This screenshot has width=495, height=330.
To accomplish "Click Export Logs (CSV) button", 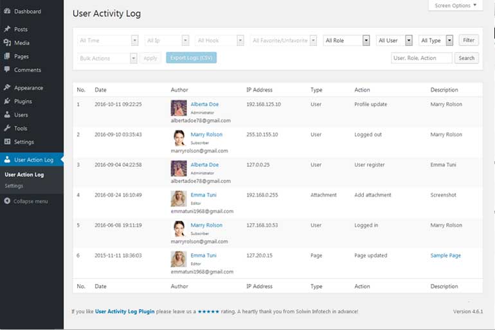I will pos(192,58).
